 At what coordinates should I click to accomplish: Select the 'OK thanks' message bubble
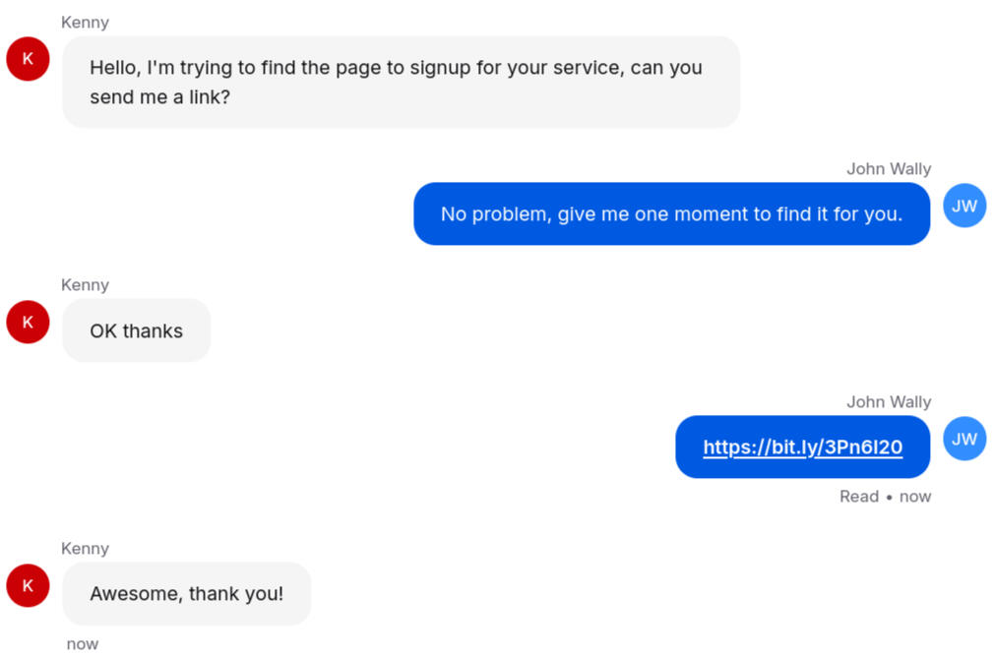[x=136, y=330]
